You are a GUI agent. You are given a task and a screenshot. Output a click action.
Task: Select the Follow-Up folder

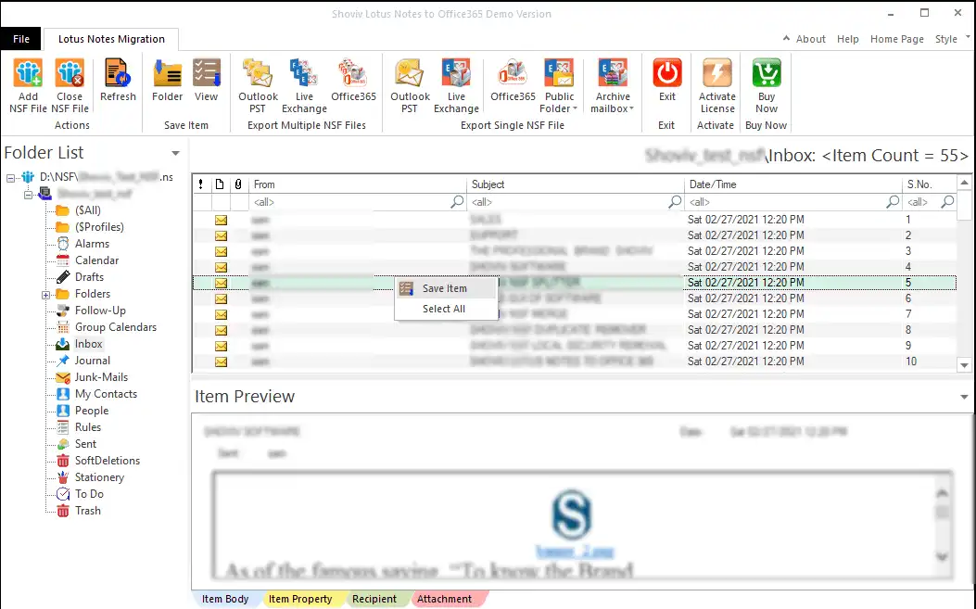tap(100, 311)
